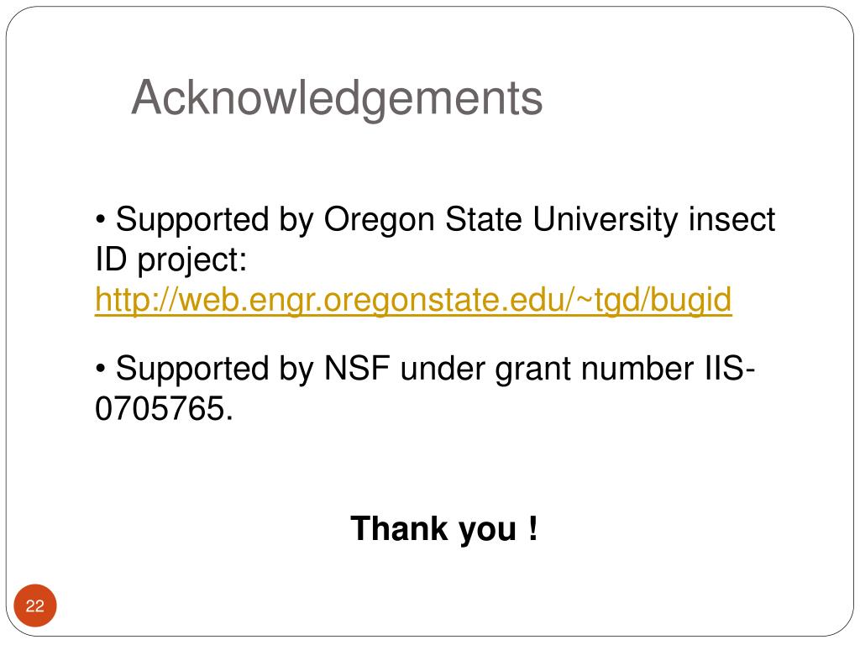Click the word Supported in first bullet
This screenshot has height=645, width=860.
click(x=192, y=221)
